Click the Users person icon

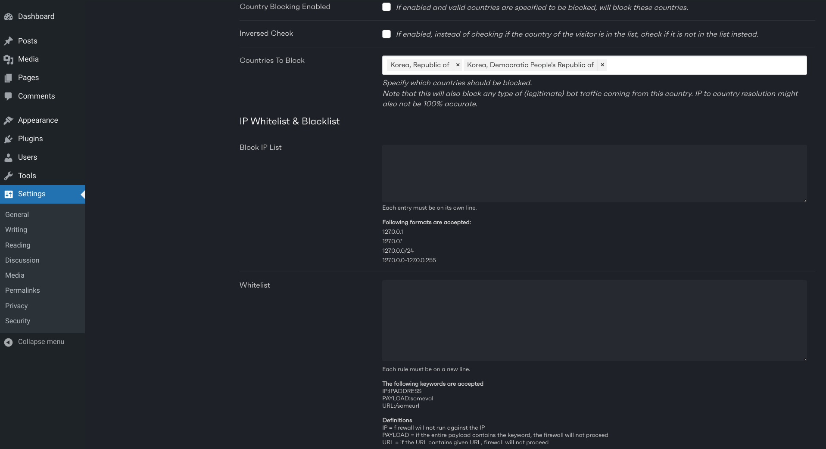[x=9, y=157]
